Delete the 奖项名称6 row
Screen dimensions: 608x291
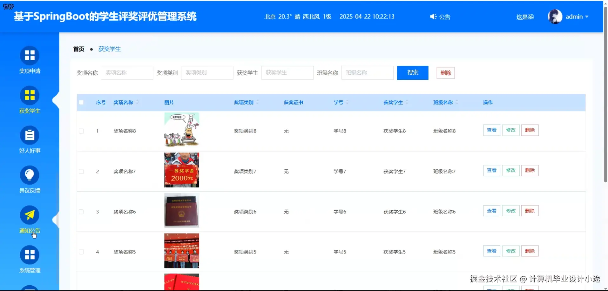tap(530, 211)
